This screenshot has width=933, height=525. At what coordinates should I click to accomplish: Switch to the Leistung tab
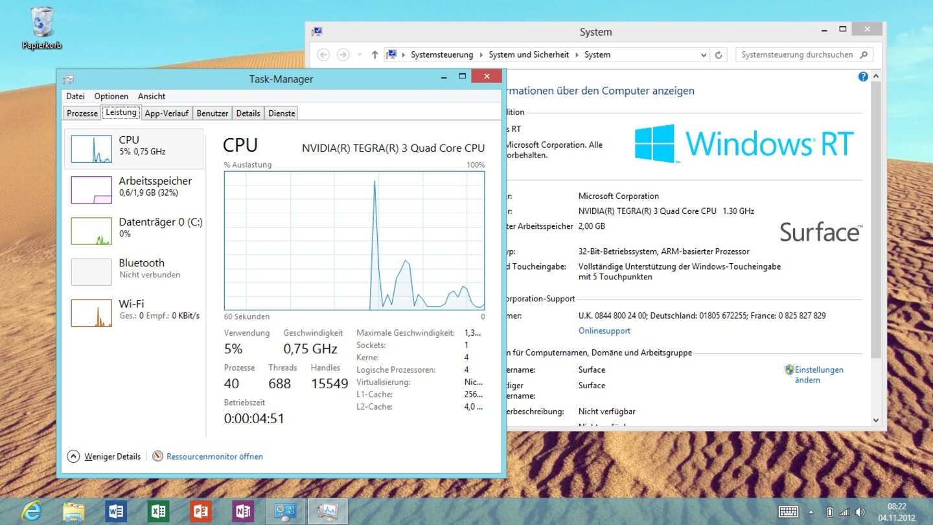click(x=121, y=112)
